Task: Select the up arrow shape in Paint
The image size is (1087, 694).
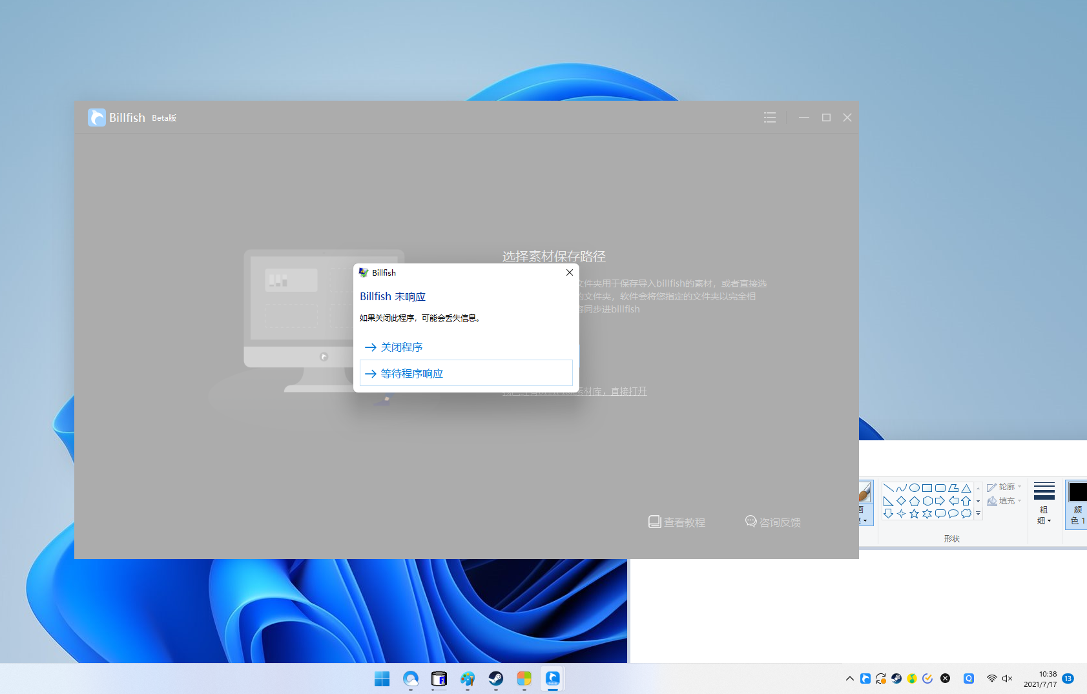Action: (966, 501)
